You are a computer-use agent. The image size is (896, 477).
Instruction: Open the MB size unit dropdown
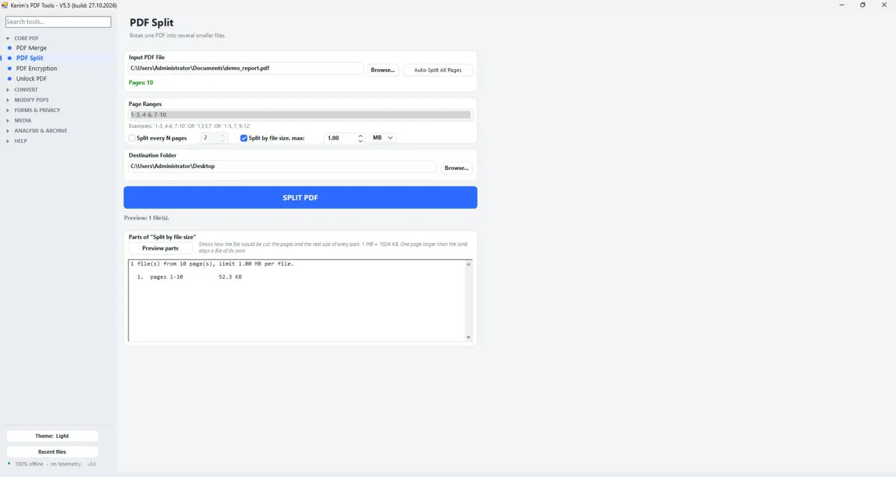383,138
